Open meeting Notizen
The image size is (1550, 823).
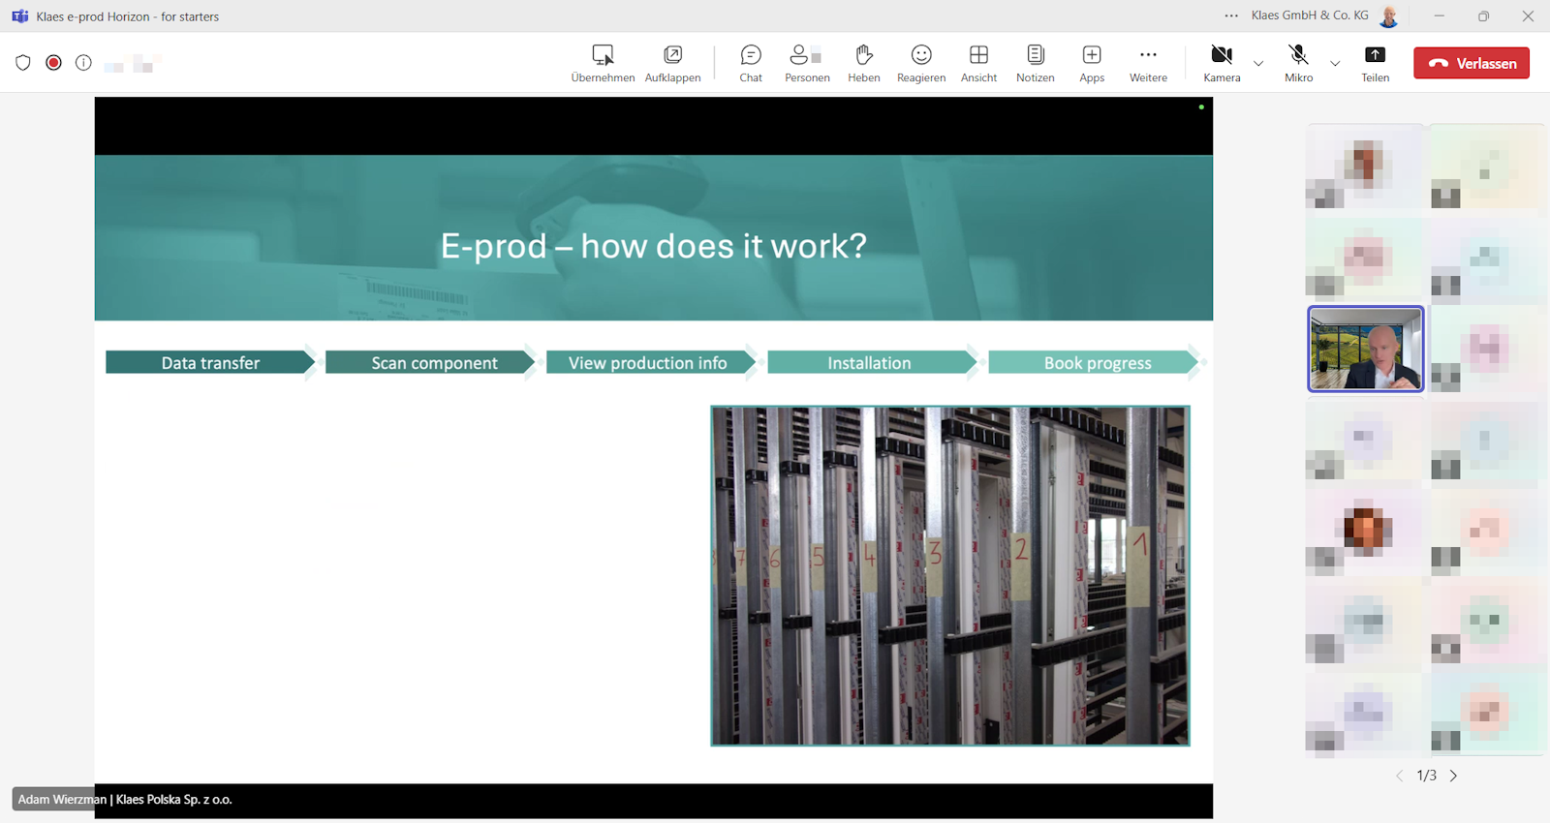[x=1035, y=63]
